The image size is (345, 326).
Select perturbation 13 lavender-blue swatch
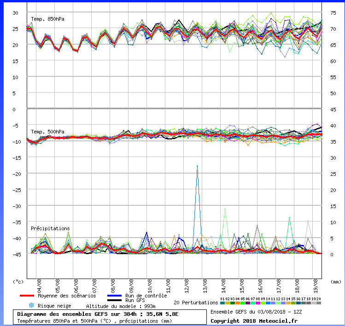[x=283, y=303]
